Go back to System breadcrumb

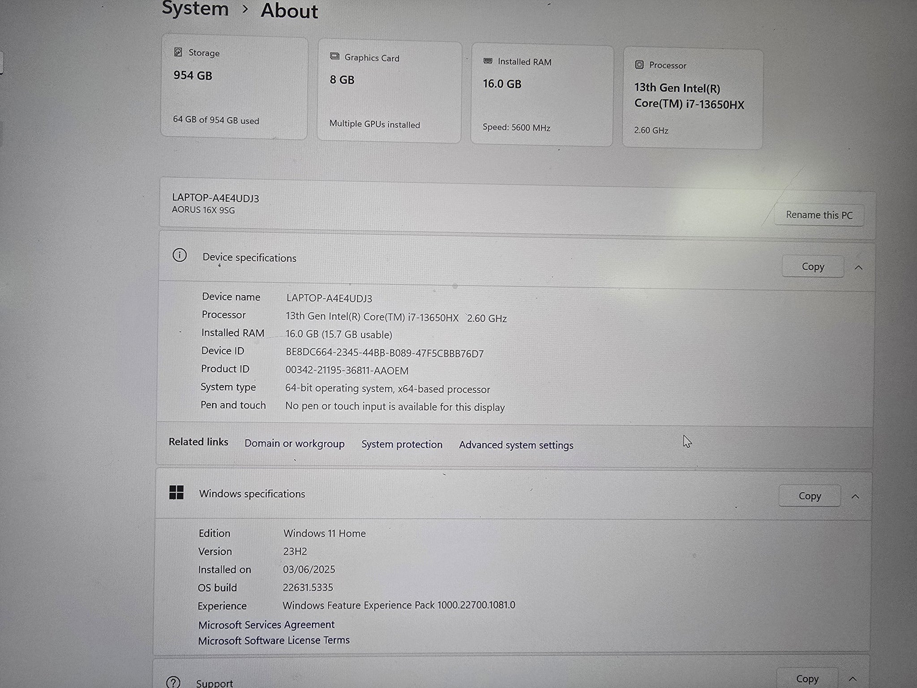[195, 9]
